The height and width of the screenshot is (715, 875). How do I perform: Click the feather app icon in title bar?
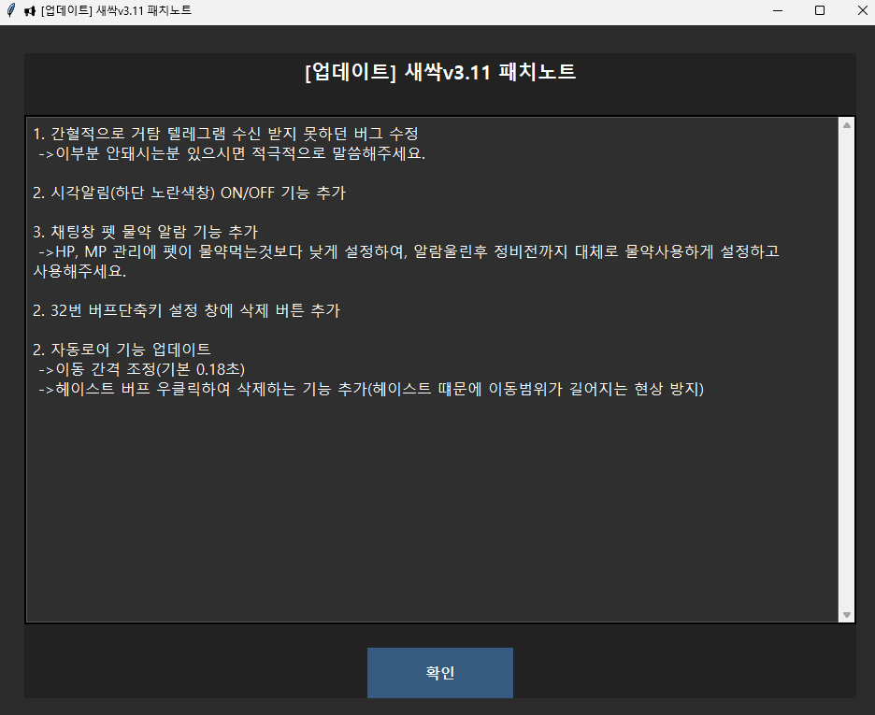(x=10, y=10)
